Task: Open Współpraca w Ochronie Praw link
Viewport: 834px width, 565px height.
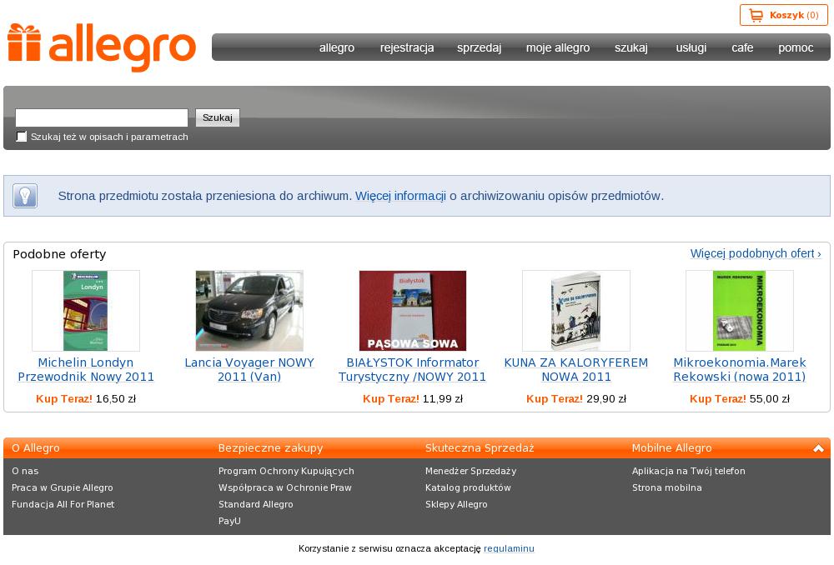Action: click(285, 487)
